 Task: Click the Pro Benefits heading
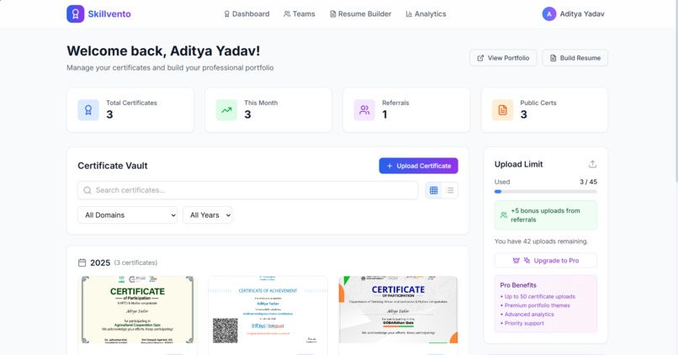(518, 285)
